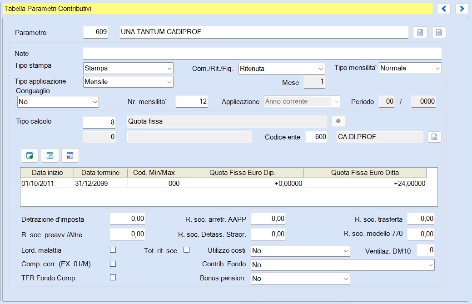Screen dimensions: 472x304
Task: Click the Quota Fissa Euro Dip. column header
Action: tap(242, 173)
